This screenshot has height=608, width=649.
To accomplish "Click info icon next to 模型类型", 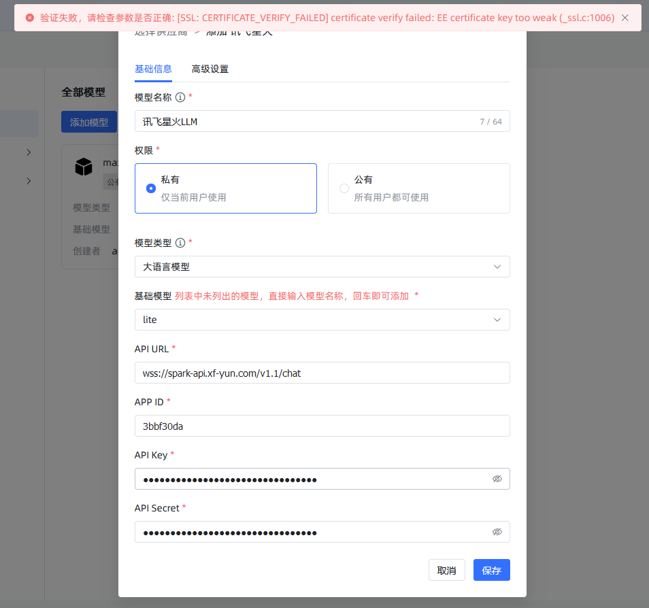I will (180, 243).
